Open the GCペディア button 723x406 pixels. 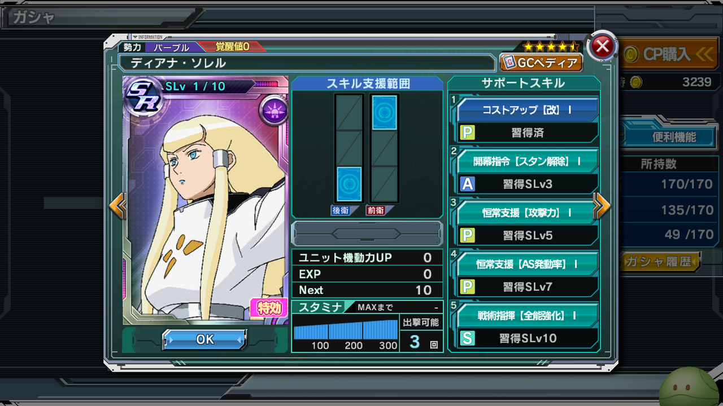[541, 63]
